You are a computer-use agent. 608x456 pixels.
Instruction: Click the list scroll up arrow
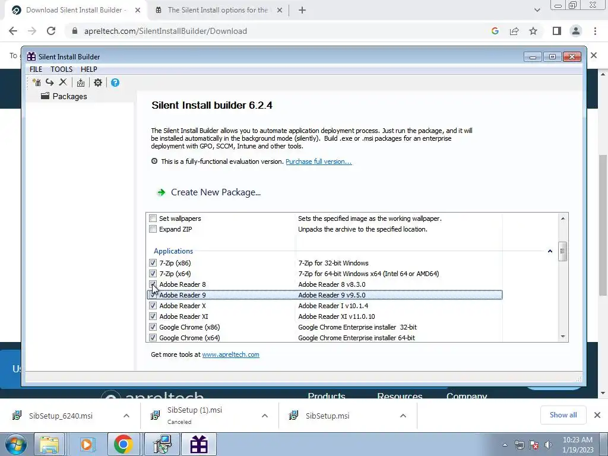click(563, 218)
